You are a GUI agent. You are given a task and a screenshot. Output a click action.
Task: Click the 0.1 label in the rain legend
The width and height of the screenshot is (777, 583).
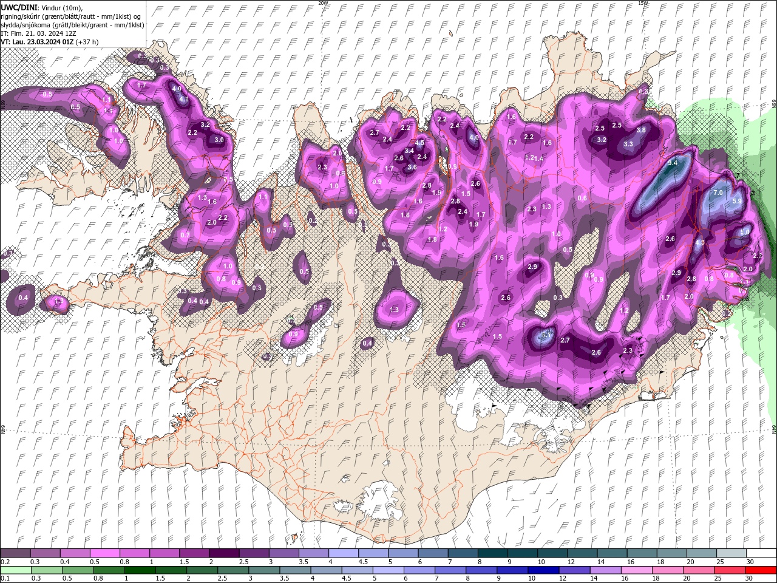pos(5,579)
